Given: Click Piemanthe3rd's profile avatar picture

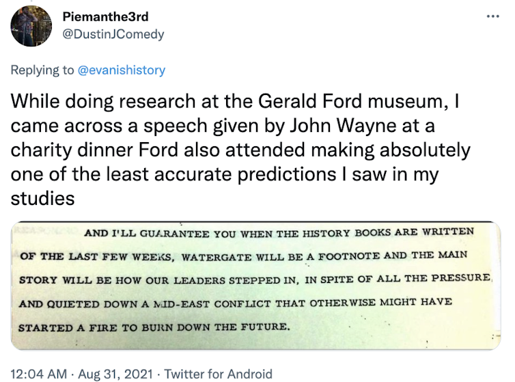Looking at the screenshot, I should click(x=32, y=26).
